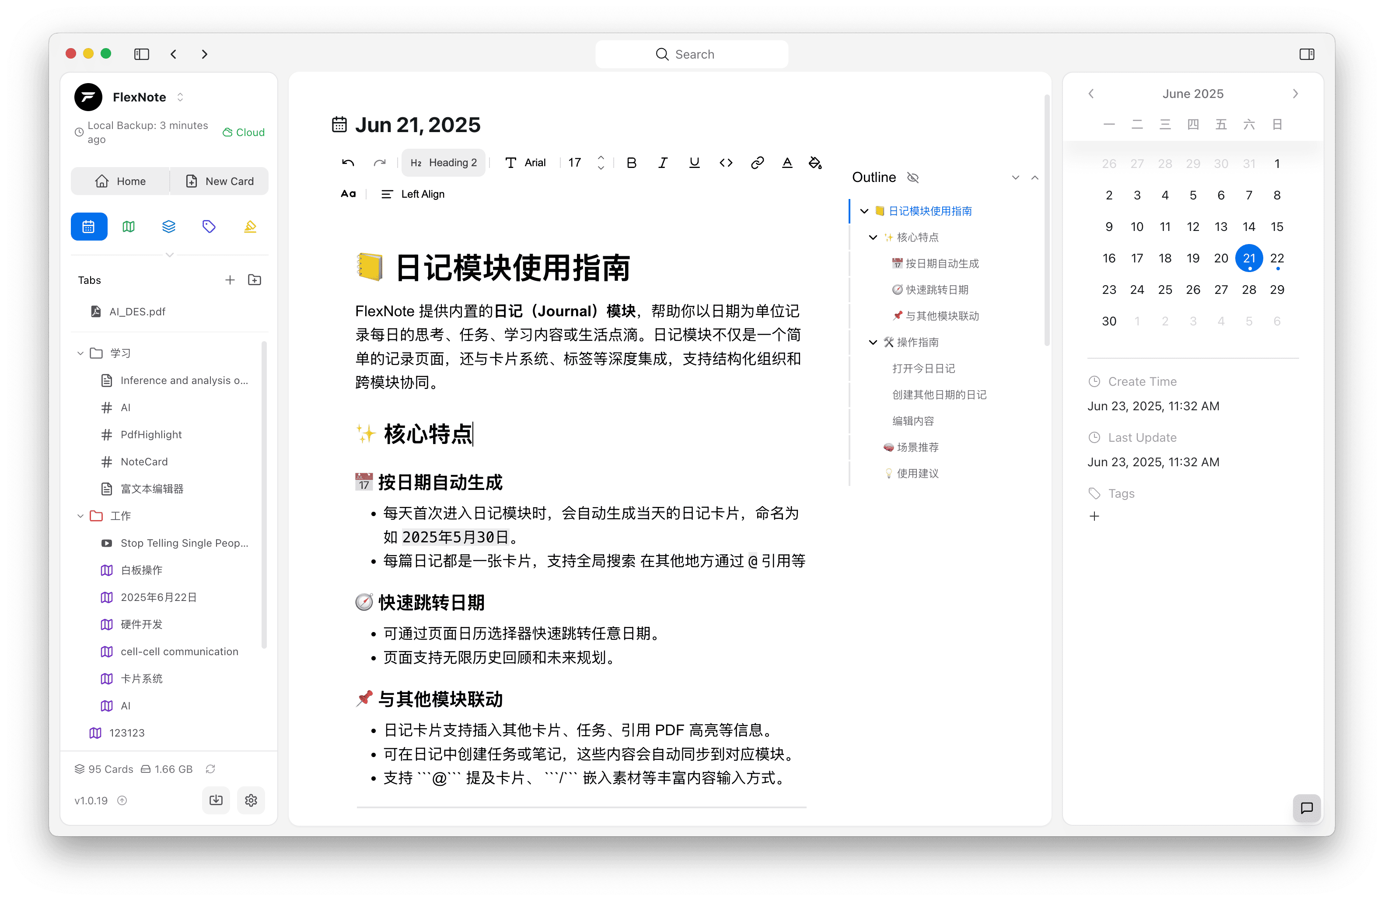Screen dimensions: 1384x901
Task: Toggle the left sidebar panel icon
Action: point(141,54)
